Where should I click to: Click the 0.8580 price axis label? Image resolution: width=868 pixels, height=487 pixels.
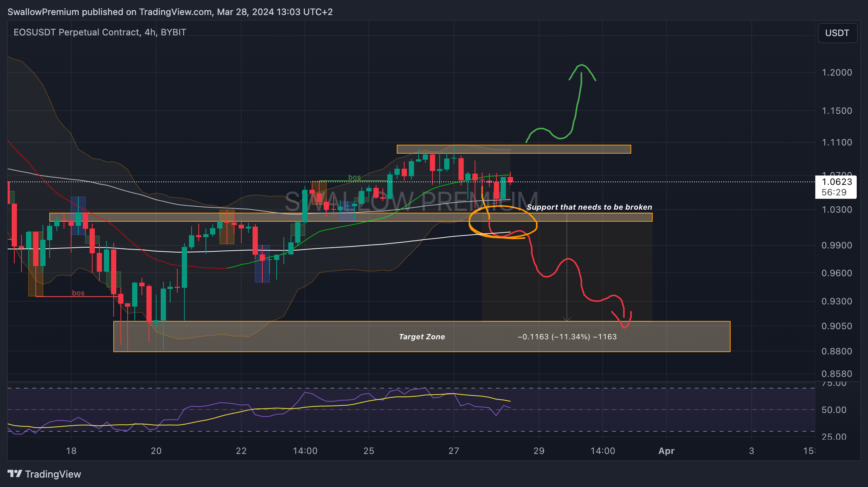[x=837, y=374]
